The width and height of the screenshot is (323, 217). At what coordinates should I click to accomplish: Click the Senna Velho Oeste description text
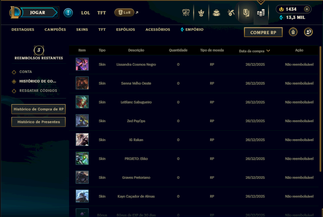click(136, 83)
